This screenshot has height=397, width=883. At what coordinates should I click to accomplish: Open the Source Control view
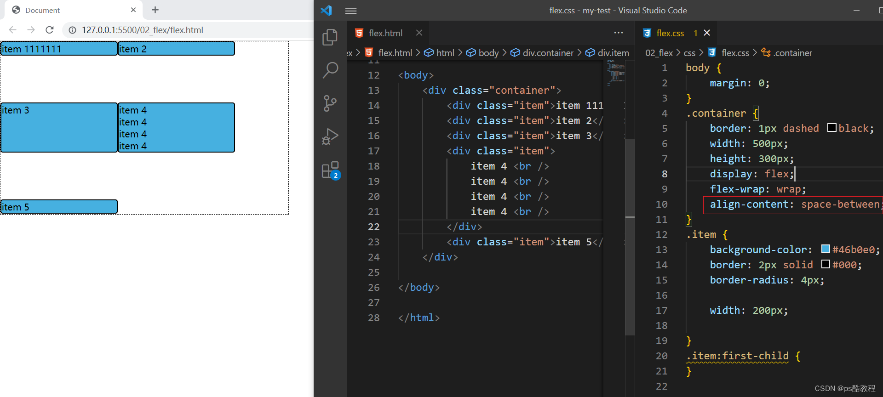(330, 103)
